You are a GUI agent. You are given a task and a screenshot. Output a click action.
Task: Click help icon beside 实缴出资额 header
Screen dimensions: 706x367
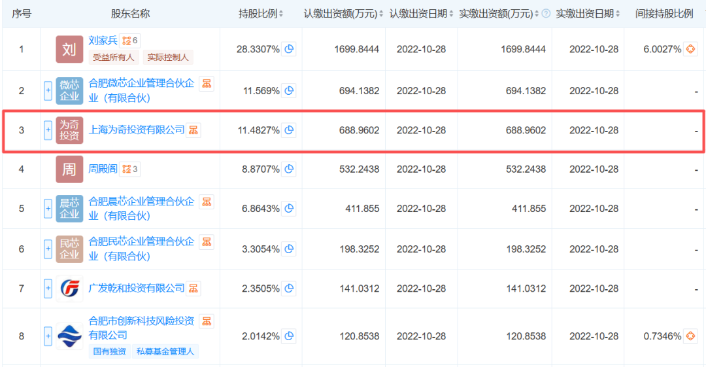coord(546,14)
